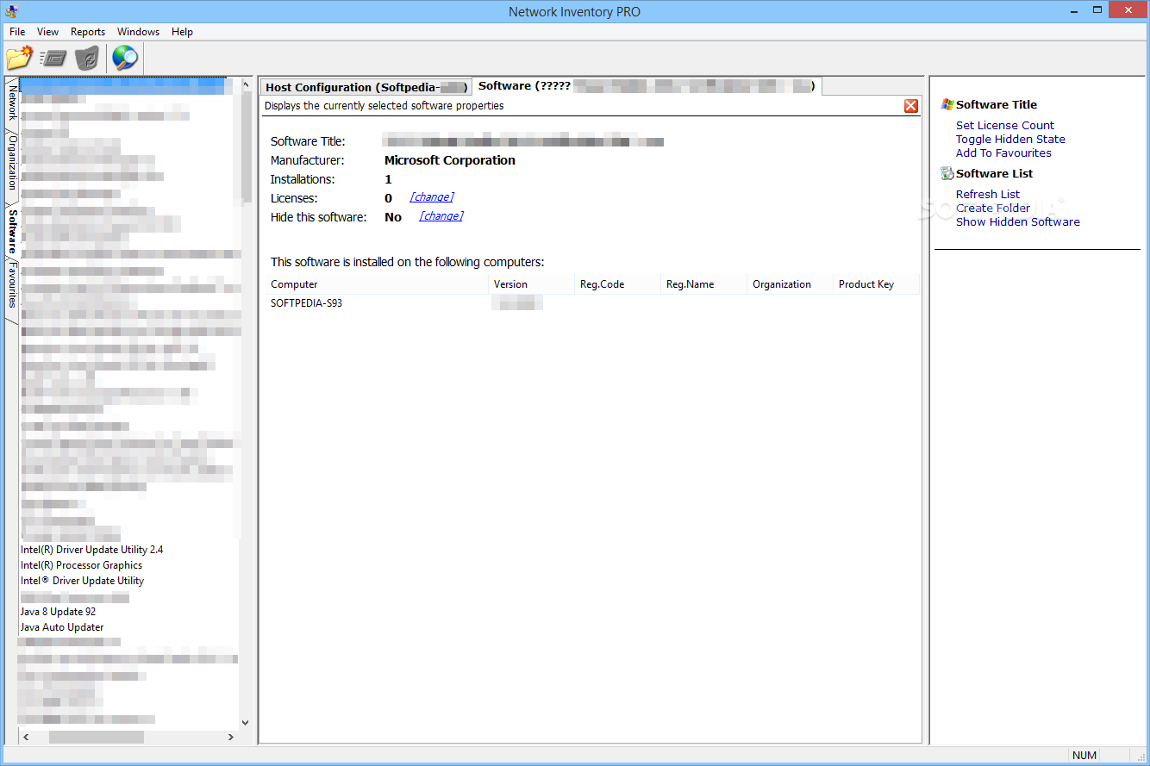This screenshot has height=766, width=1150.
Task: Select Java 8 Update 92 entry
Action: coord(58,612)
